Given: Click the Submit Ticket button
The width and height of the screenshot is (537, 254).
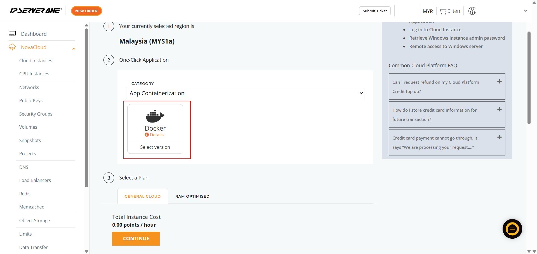Looking at the screenshot, I should coord(375,11).
